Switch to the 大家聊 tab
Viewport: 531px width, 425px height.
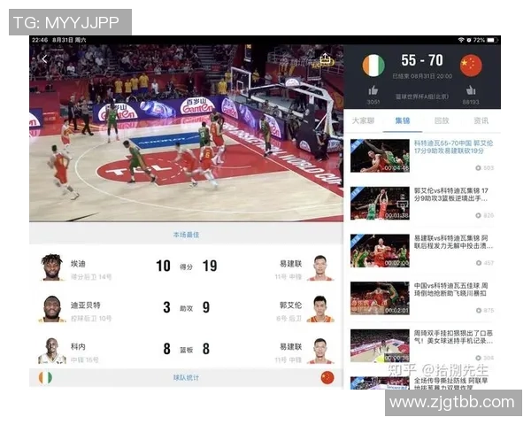click(x=363, y=120)
